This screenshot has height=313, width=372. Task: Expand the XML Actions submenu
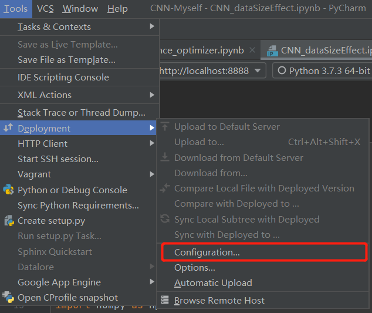79,95
